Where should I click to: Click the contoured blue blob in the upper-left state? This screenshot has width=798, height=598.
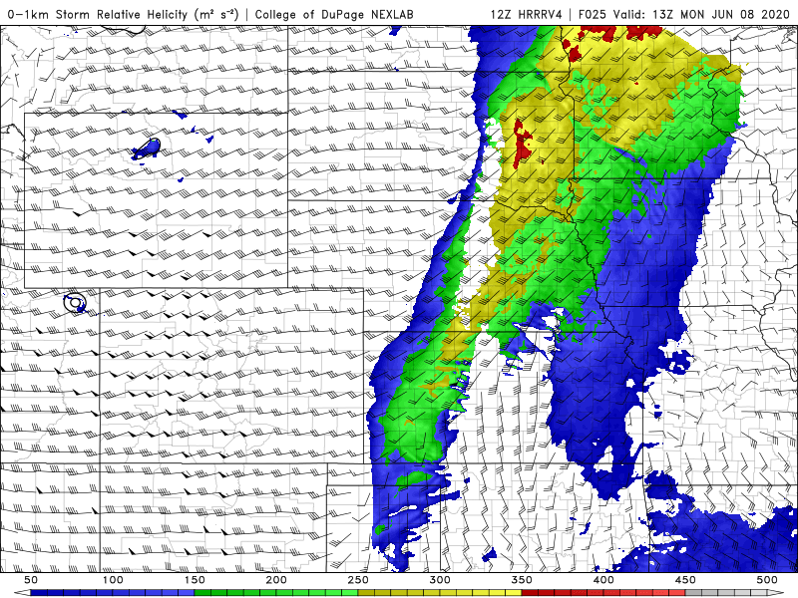147,149
